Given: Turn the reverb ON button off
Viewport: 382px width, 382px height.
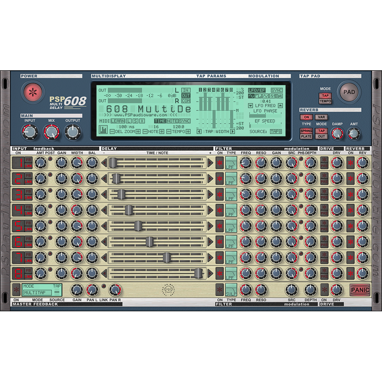Looking at the screenshot, I should click(x=306, y=117).
